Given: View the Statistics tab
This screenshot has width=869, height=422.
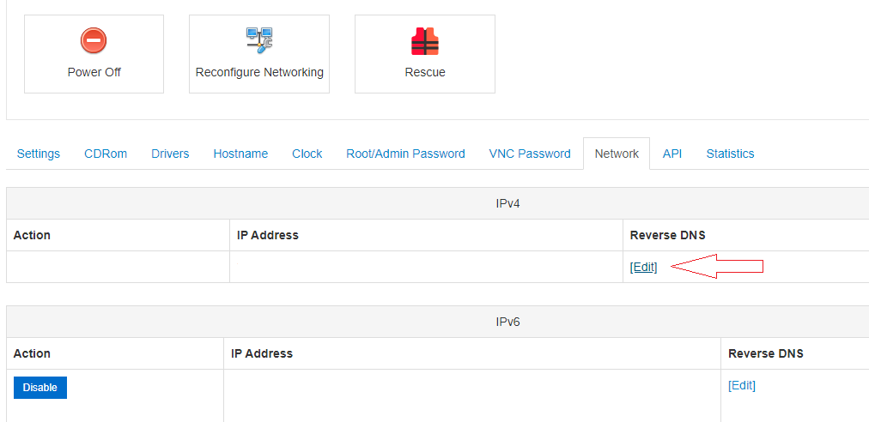Looking at the screenshot, I should point(730,154).
